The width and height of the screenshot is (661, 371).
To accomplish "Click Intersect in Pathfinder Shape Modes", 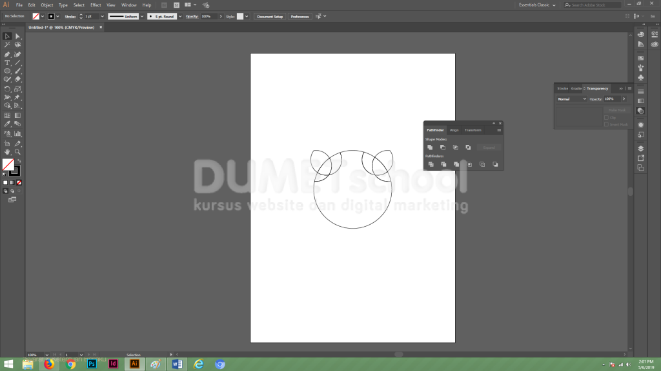I will point(455,147).
